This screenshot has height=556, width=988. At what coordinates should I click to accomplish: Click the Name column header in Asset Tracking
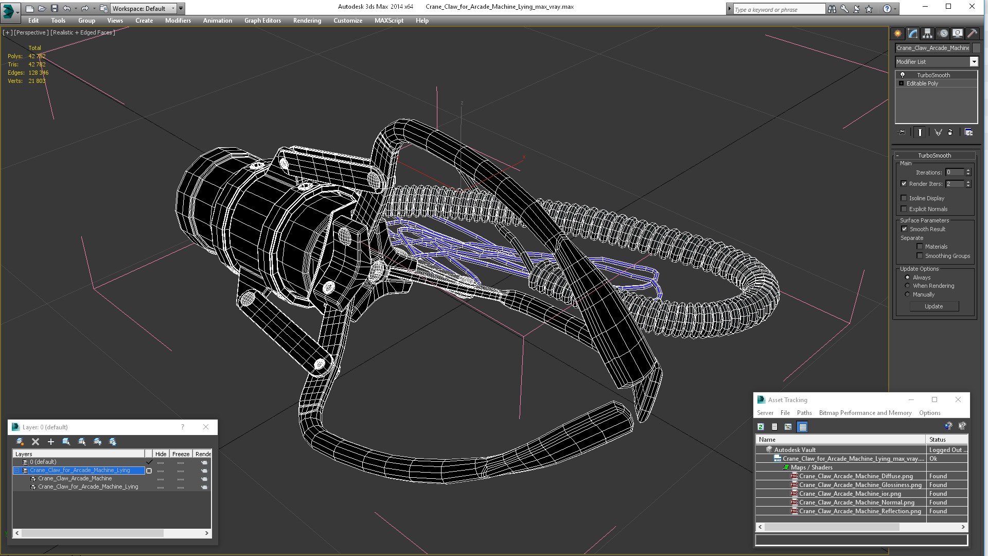840,440
